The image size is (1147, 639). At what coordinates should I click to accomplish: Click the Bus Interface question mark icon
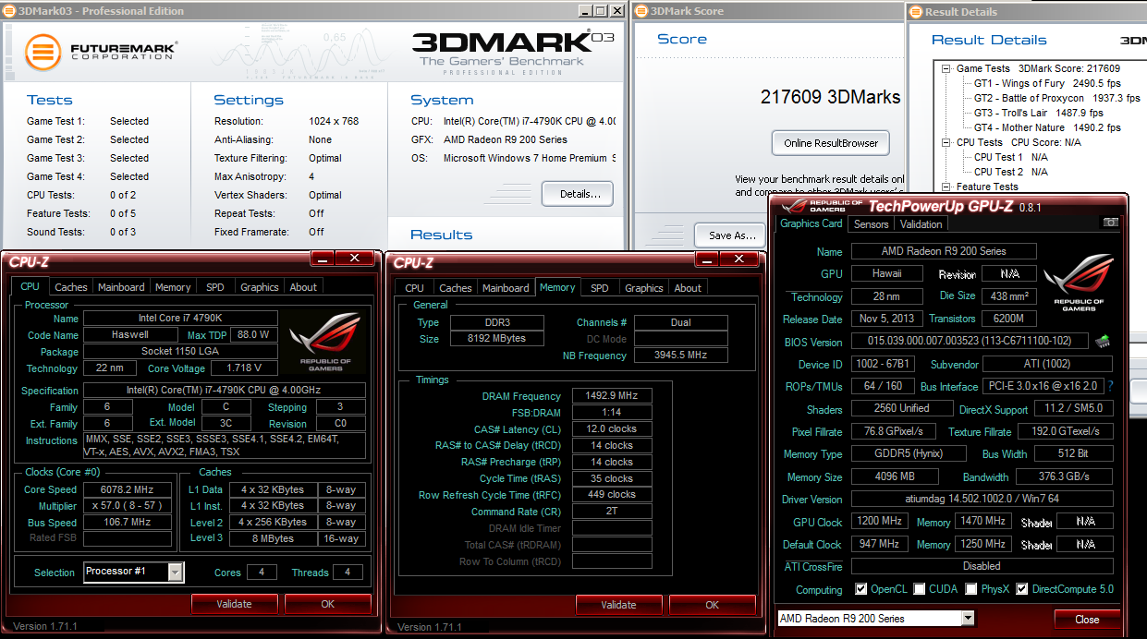[1110, 386]
